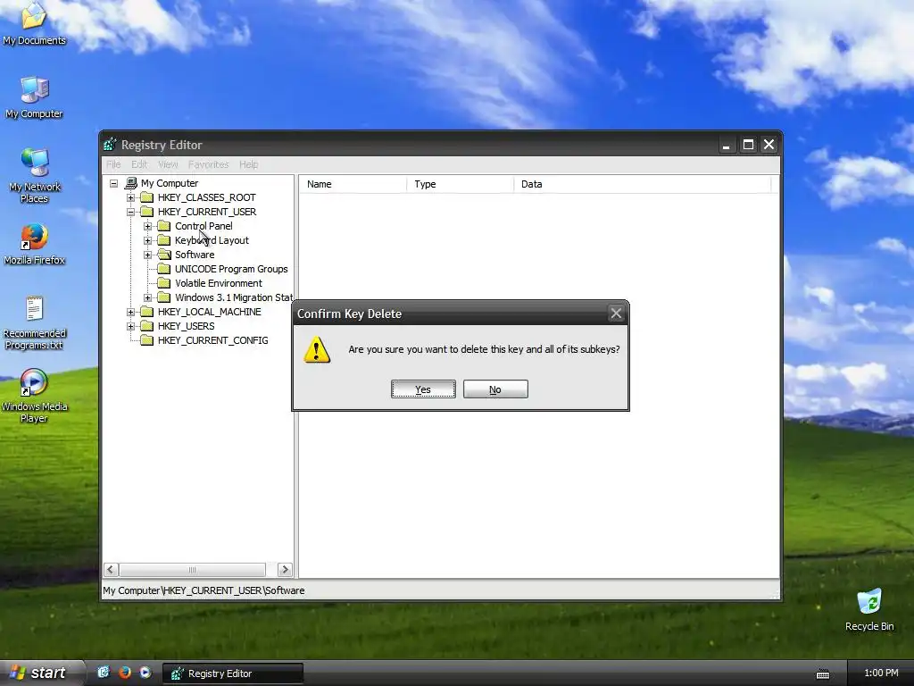
Task: Click the keyboard icon in system tray
Action: (823, 674)
